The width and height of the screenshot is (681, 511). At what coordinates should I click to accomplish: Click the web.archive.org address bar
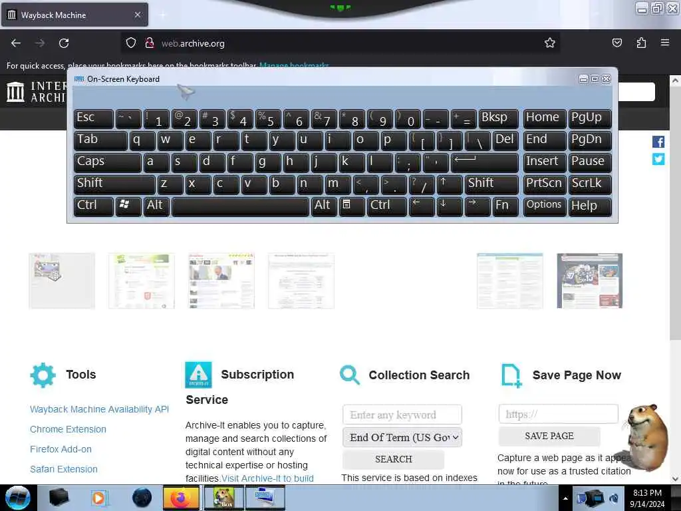click(340, 43)
